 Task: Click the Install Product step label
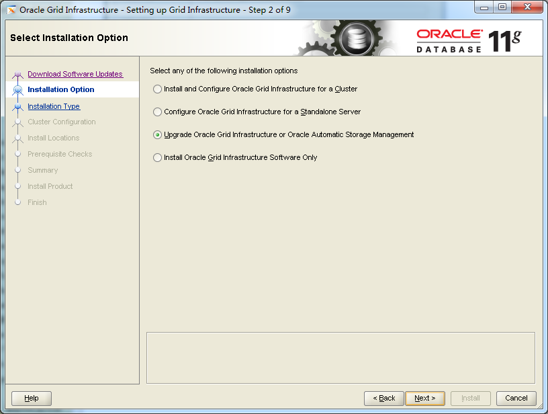[50, 186]
